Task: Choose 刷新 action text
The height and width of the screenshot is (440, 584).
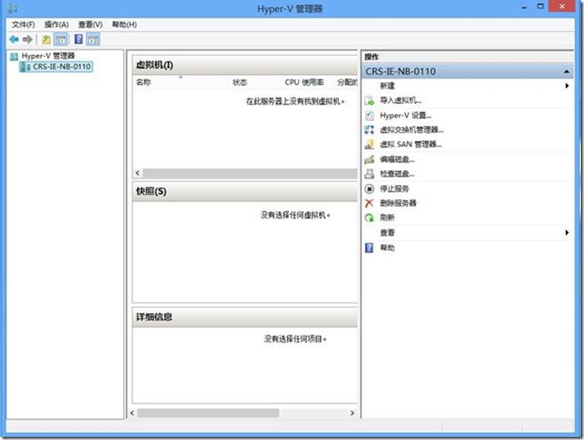Action: [x=387, y=217]
